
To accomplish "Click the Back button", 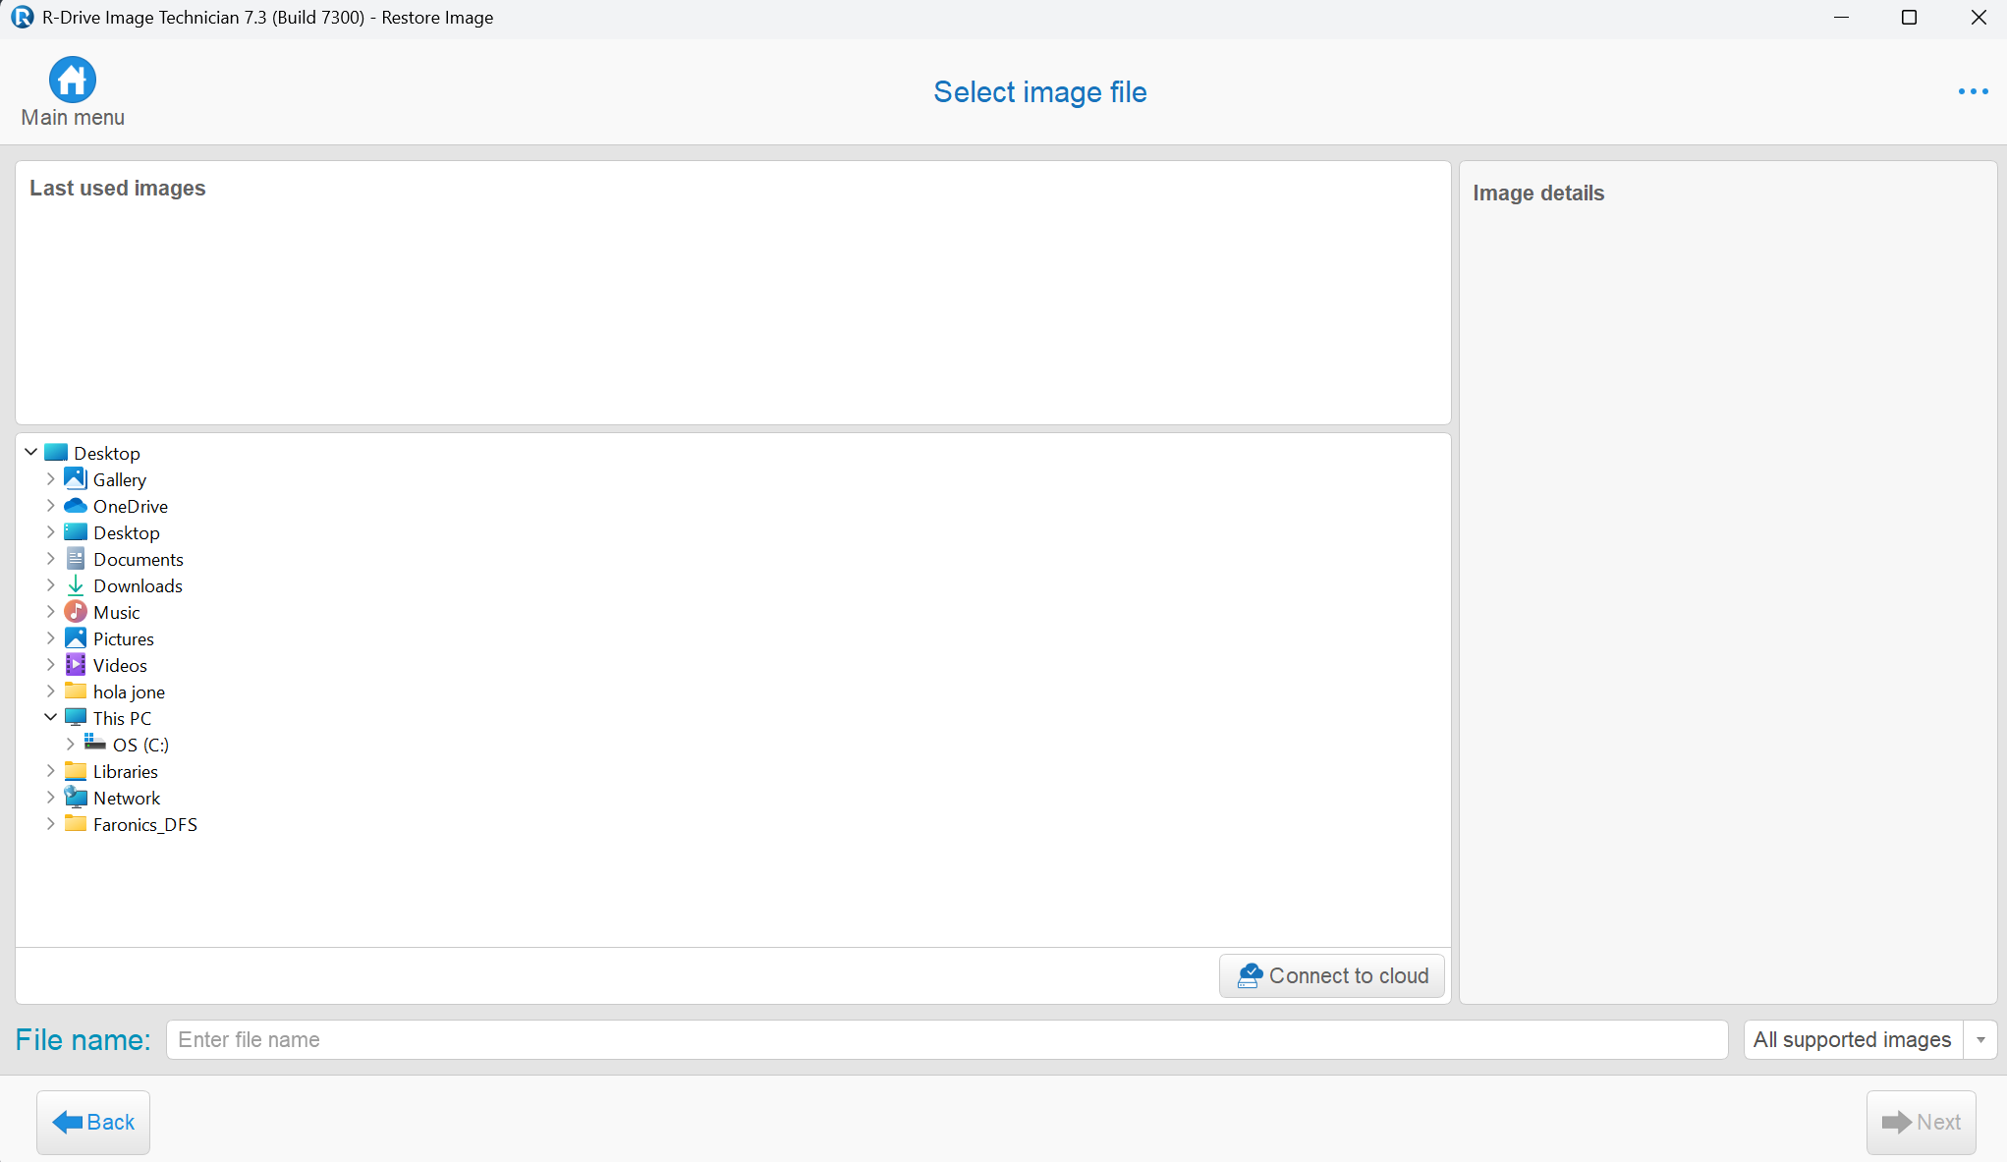I will [93, 1122].
